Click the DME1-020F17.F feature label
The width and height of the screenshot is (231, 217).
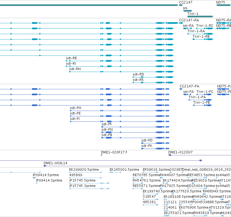pos(114,152)
